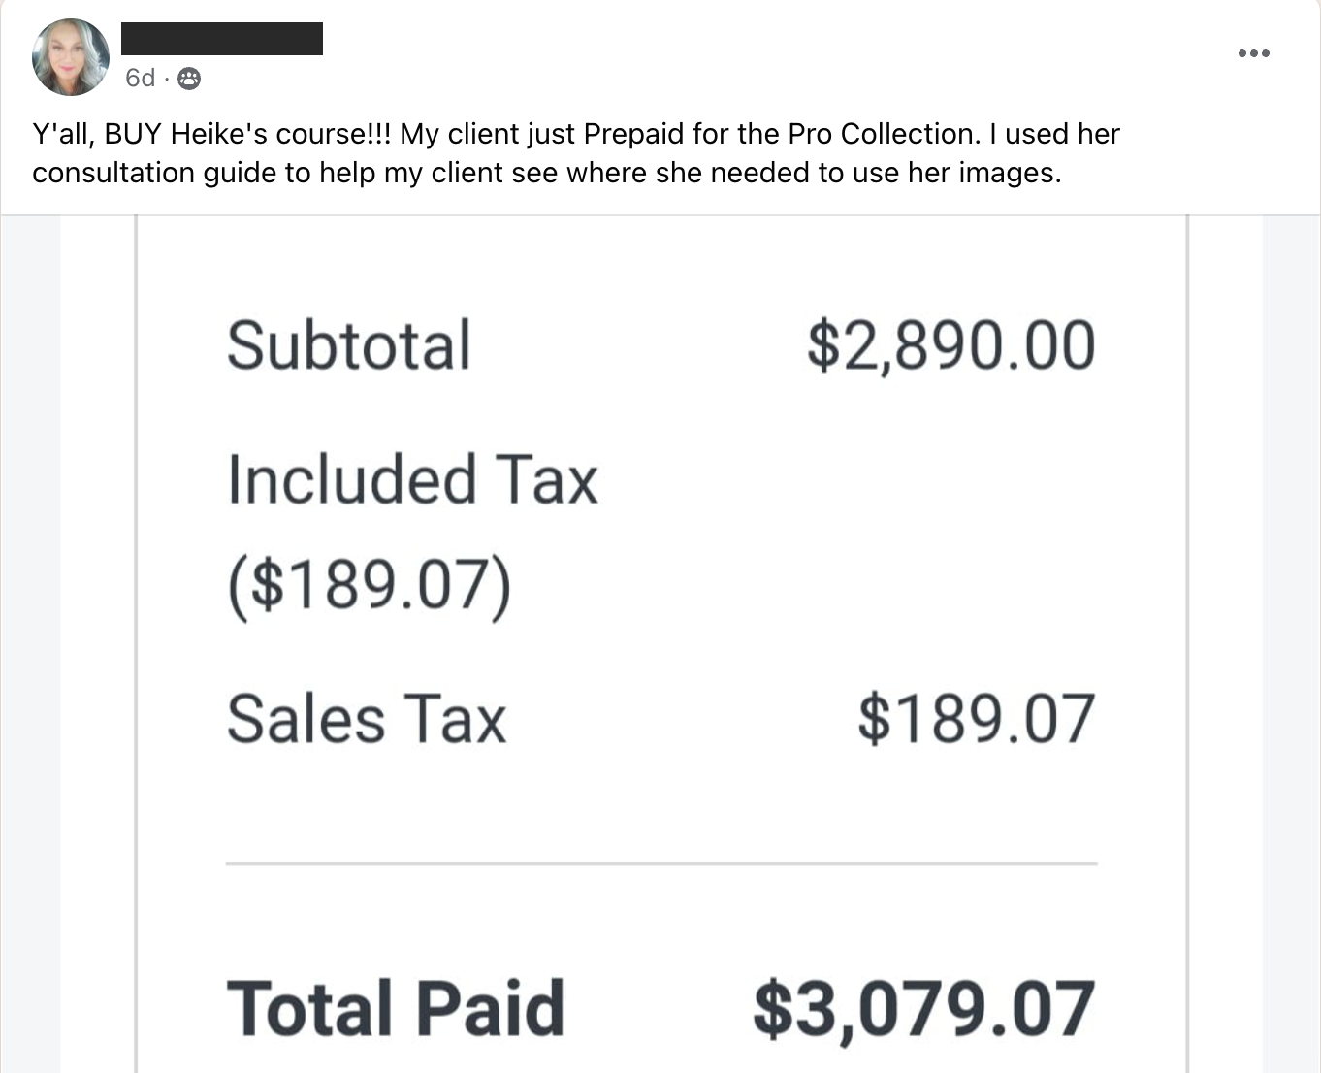Screen dimensions: 1321x1073
Task: Click the Sales Tax label
Action: [x=367, y=720]
